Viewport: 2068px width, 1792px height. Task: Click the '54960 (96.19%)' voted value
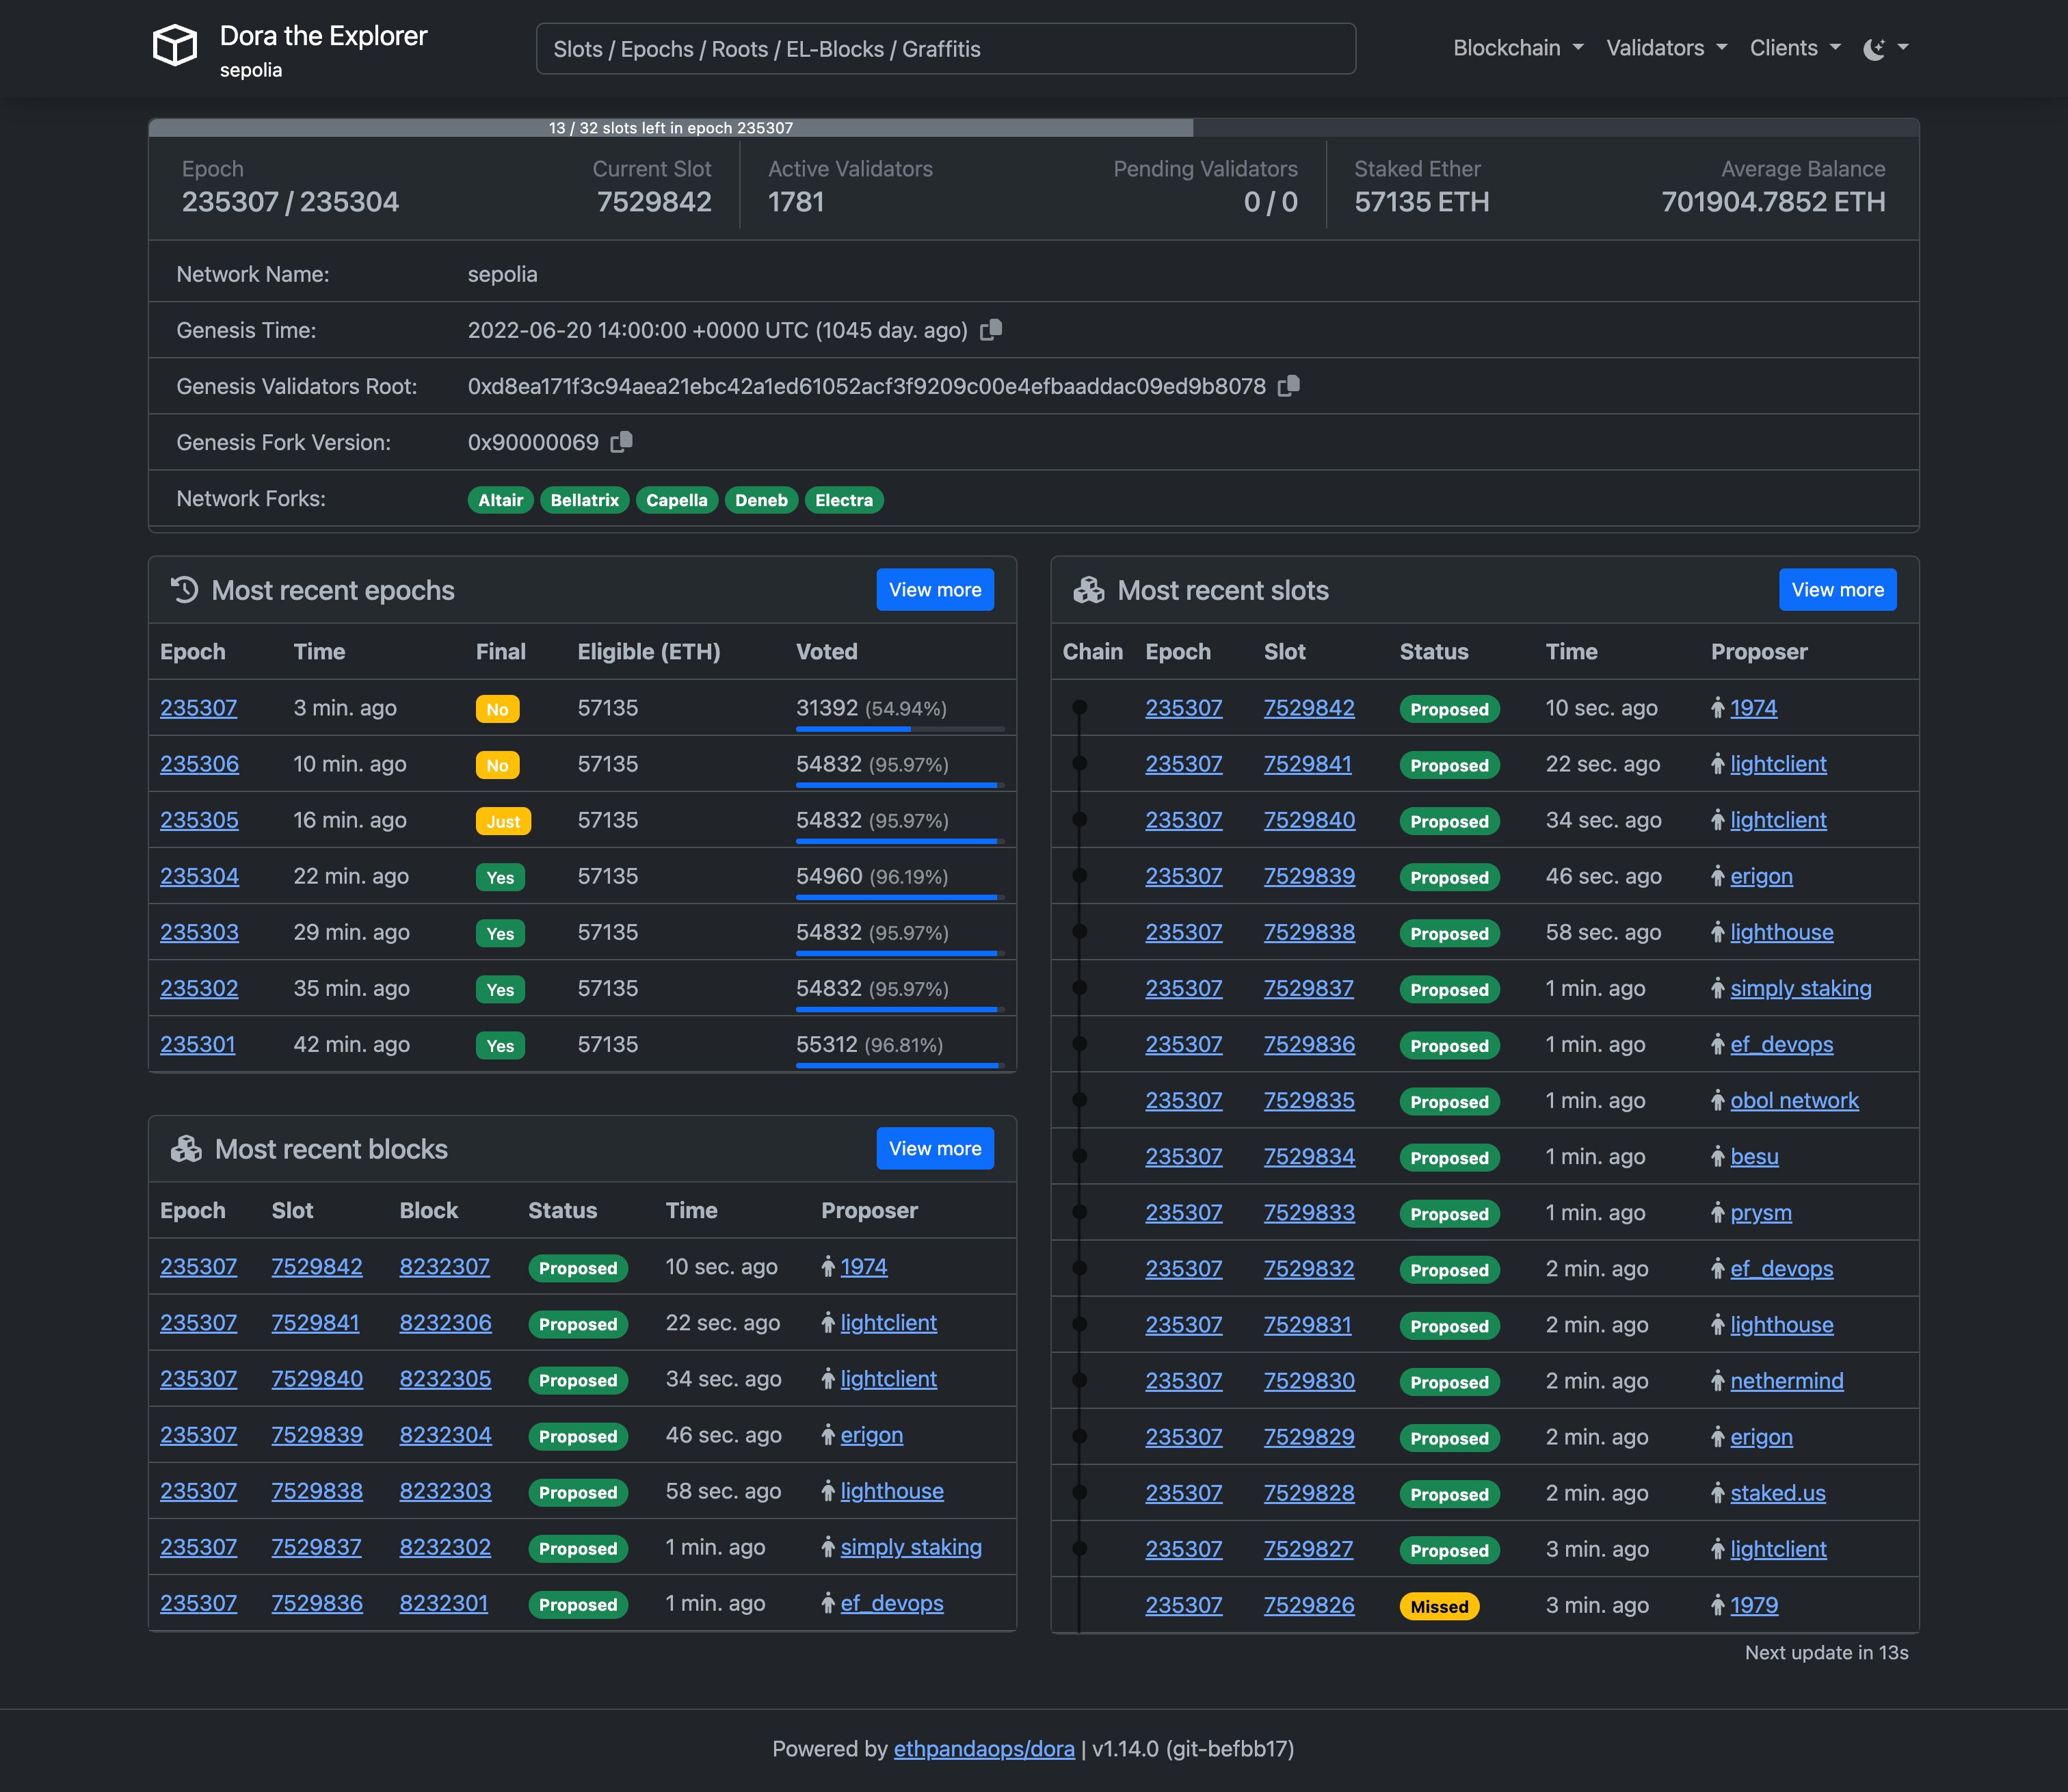871,876
